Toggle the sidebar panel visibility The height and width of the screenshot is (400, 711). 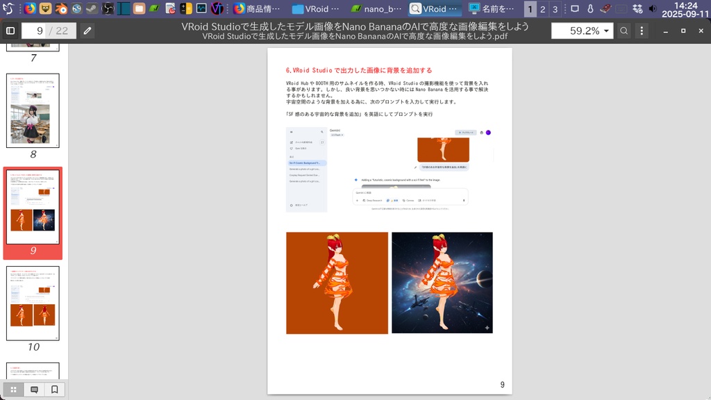point(10,31)
